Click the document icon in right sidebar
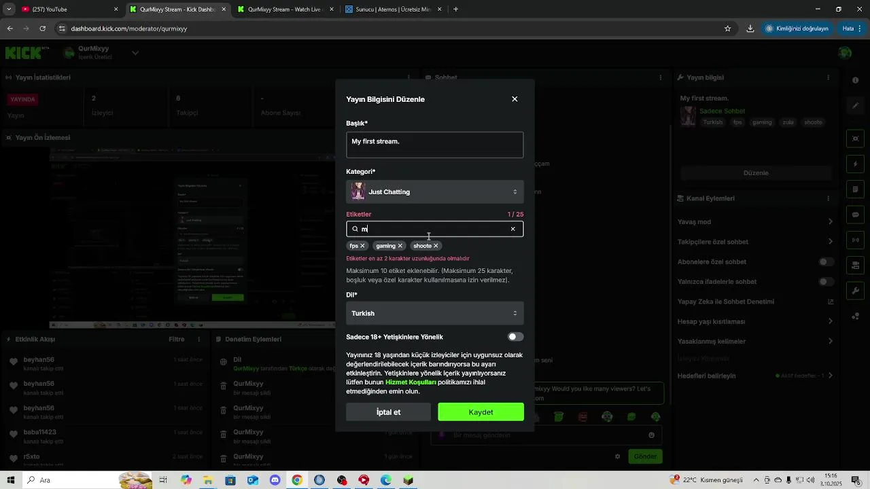This screenshot has height=489, width=870. point(856,189)
